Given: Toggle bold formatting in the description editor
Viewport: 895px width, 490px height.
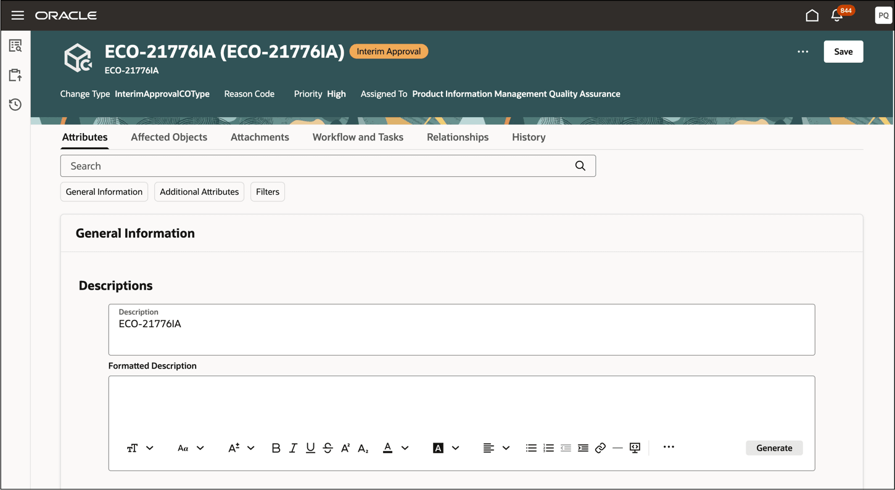Looking at the screenshot, I should pyautogui.click(x=275, y=448).
